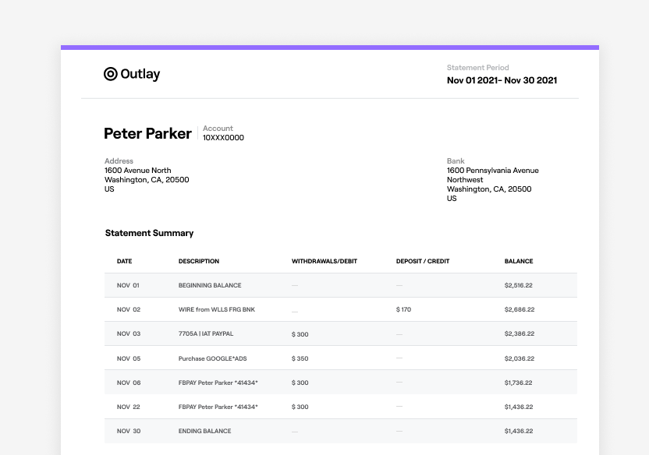Select account number 10XXX0000
This screenshot has height=455, width=649.
point(223,138)
